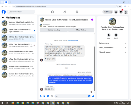Open conversation info purple icon in header

tap(92, 20)
